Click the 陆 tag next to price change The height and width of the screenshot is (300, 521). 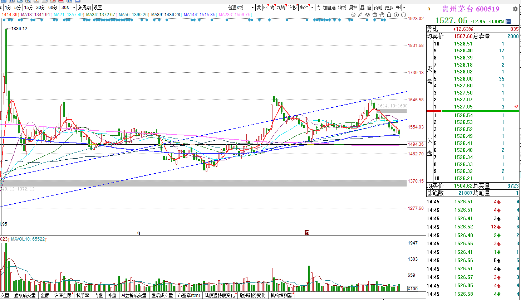click(x=508, y=21)
